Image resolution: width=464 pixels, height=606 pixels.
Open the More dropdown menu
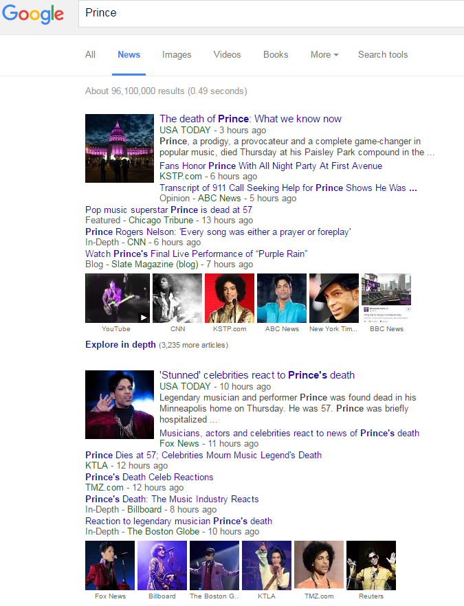[x=324, y=54]
